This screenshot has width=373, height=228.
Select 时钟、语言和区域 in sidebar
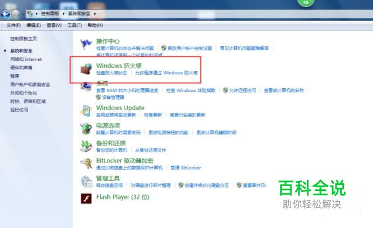(x=28, y=101)
